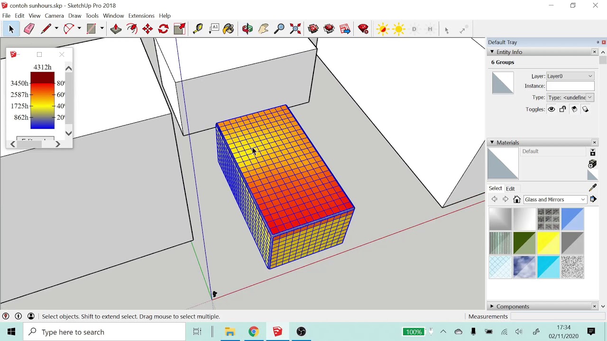The height and width of the screenshot is (341, 607).
Task: Click the materials details menu arrow
Action: coord(593,199)
